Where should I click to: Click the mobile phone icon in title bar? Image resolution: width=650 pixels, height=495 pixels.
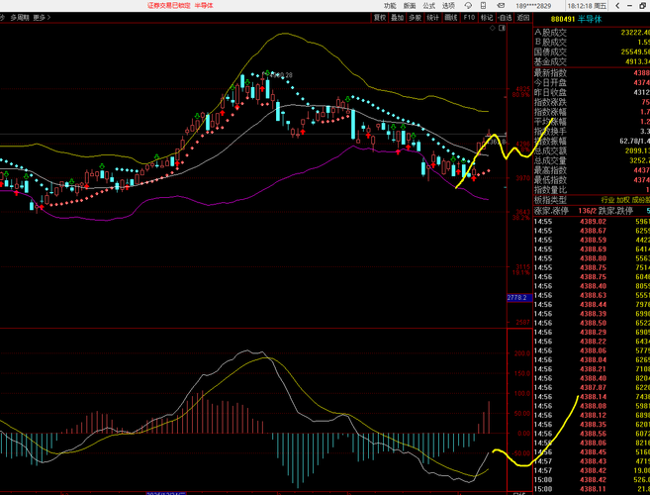484,5
